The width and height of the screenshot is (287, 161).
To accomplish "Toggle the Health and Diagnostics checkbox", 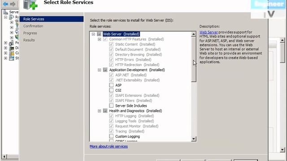I will (x=105, y=110).
